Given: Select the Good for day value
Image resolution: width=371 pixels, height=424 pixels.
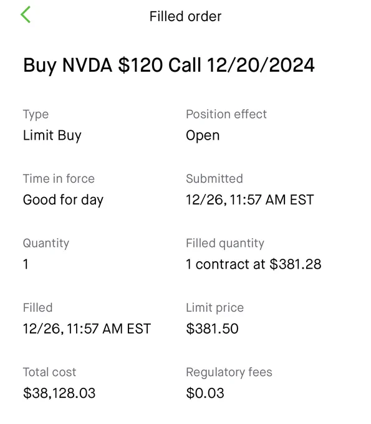Looking at the screenshot, I should point(63,200).
